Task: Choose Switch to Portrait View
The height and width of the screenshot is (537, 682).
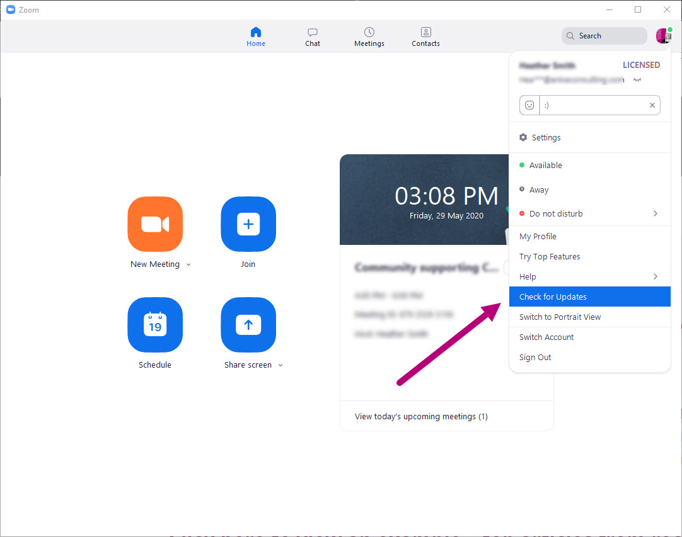Action: [560, 317]
